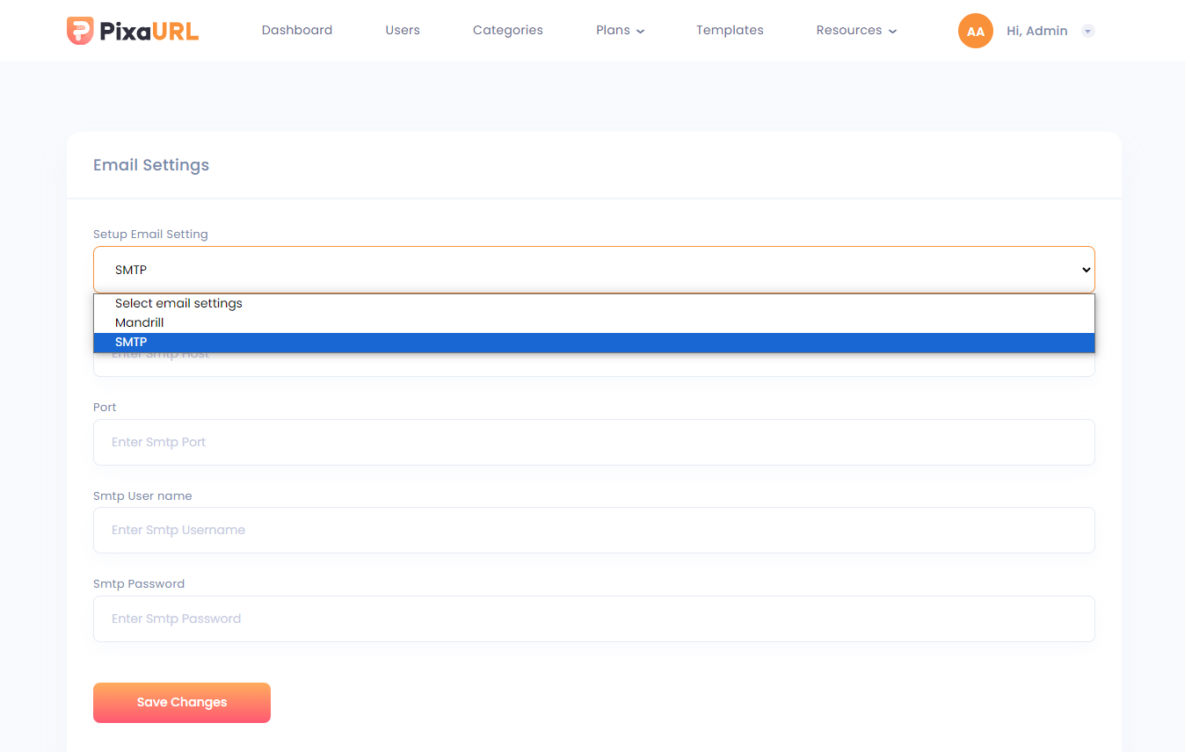The image size is (1185, 752).
Task: Focus the Enter Smtp Host field
Action: [x=593, y=365]
